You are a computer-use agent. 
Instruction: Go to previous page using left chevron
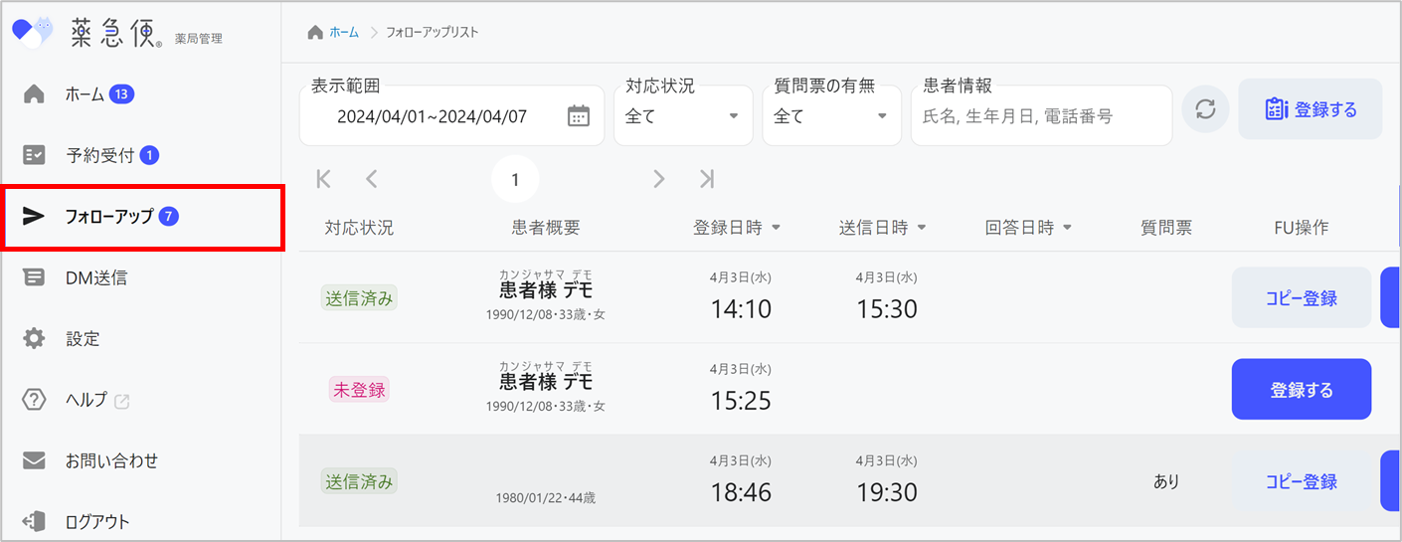click(371, 179)
